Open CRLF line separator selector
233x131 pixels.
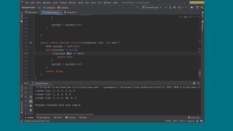175,121
